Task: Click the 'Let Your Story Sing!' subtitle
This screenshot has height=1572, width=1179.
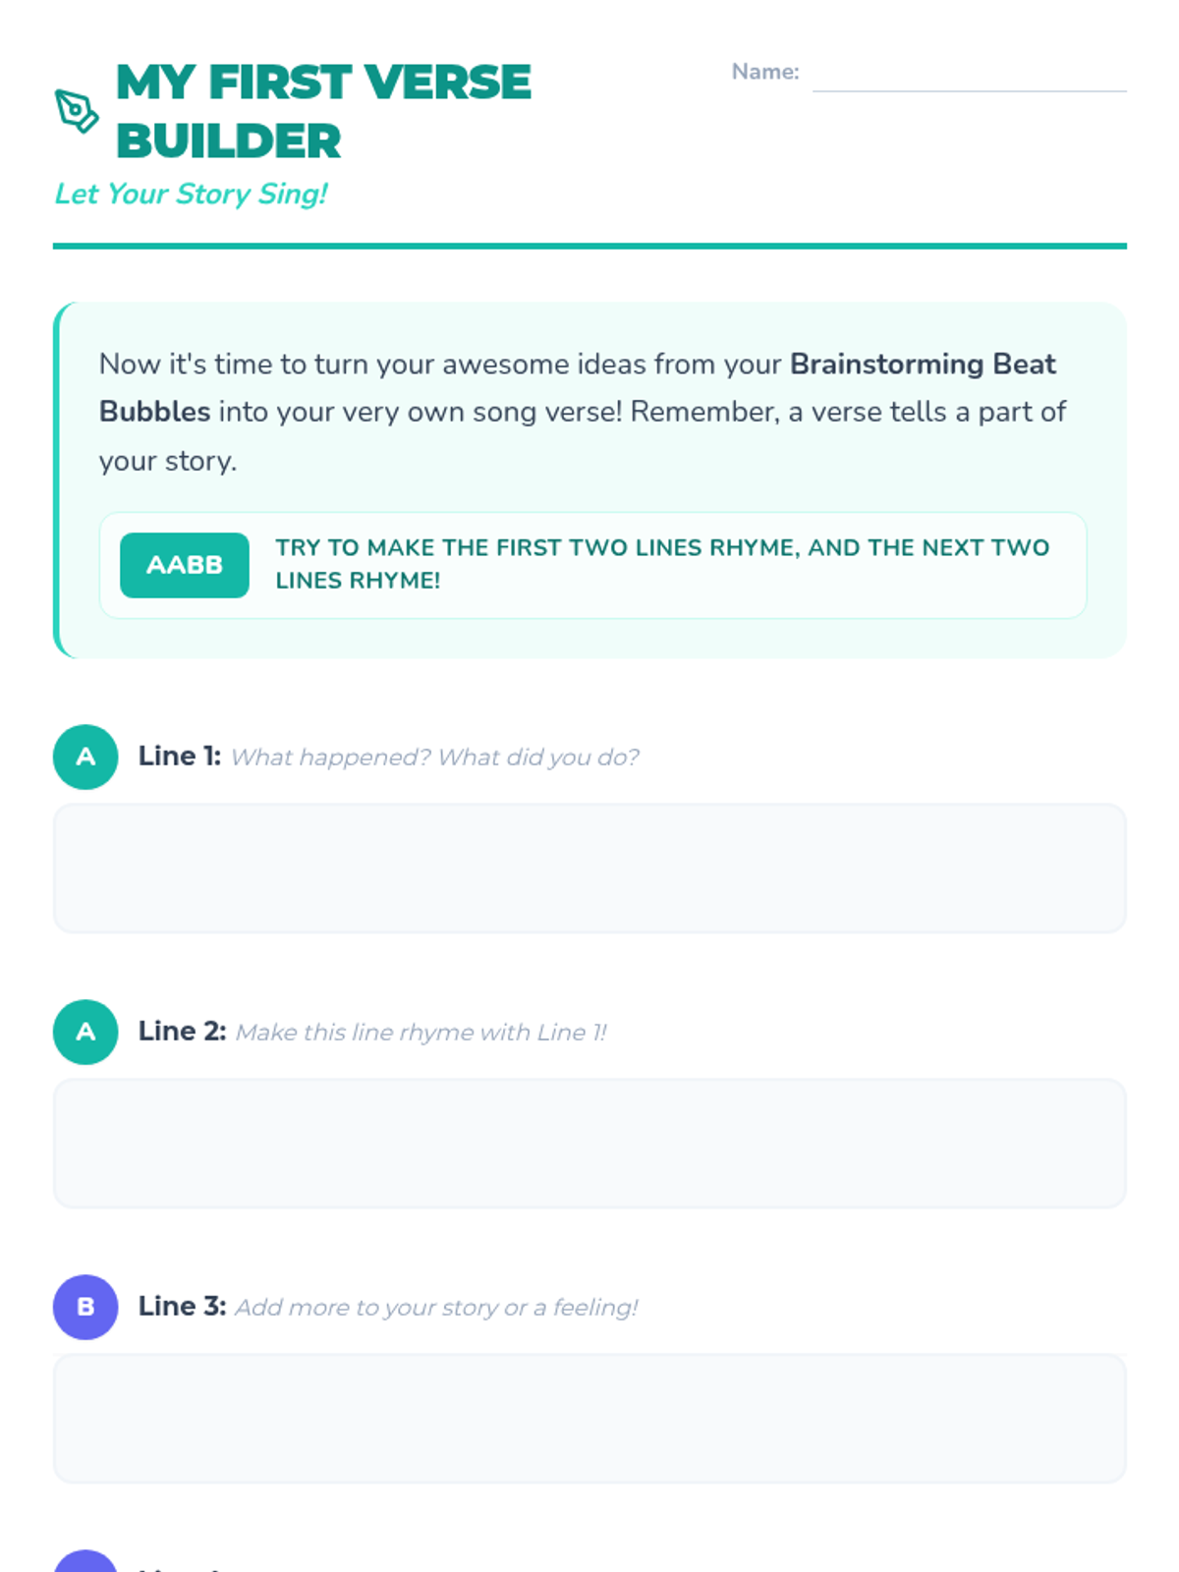Action: 191,194
